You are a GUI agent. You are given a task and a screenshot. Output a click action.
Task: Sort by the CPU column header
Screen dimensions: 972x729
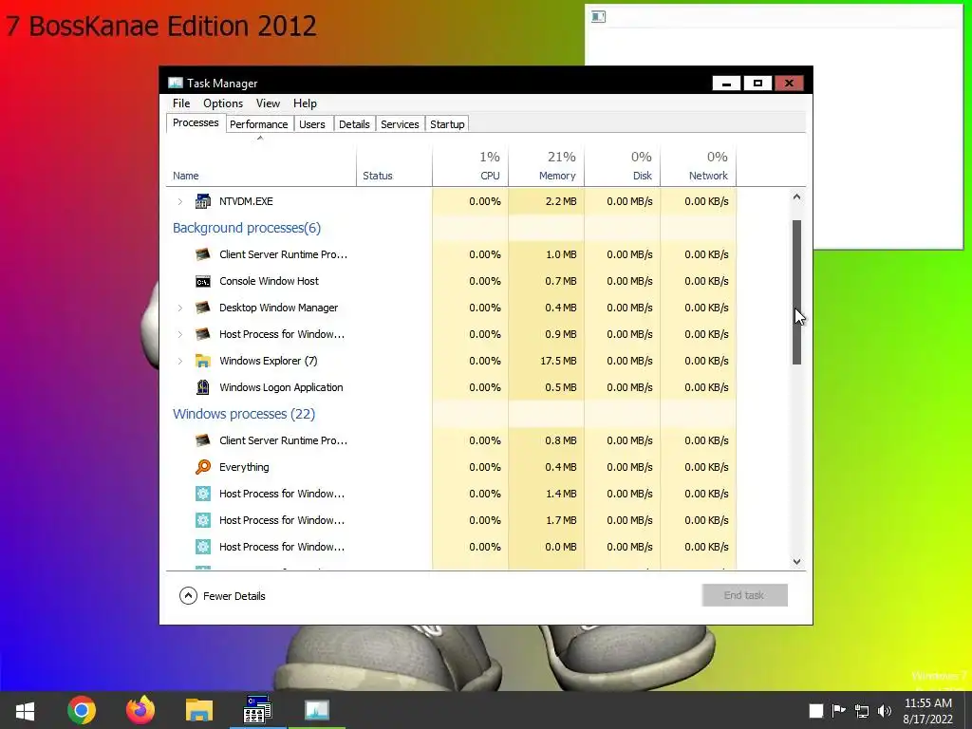[470, 165]
